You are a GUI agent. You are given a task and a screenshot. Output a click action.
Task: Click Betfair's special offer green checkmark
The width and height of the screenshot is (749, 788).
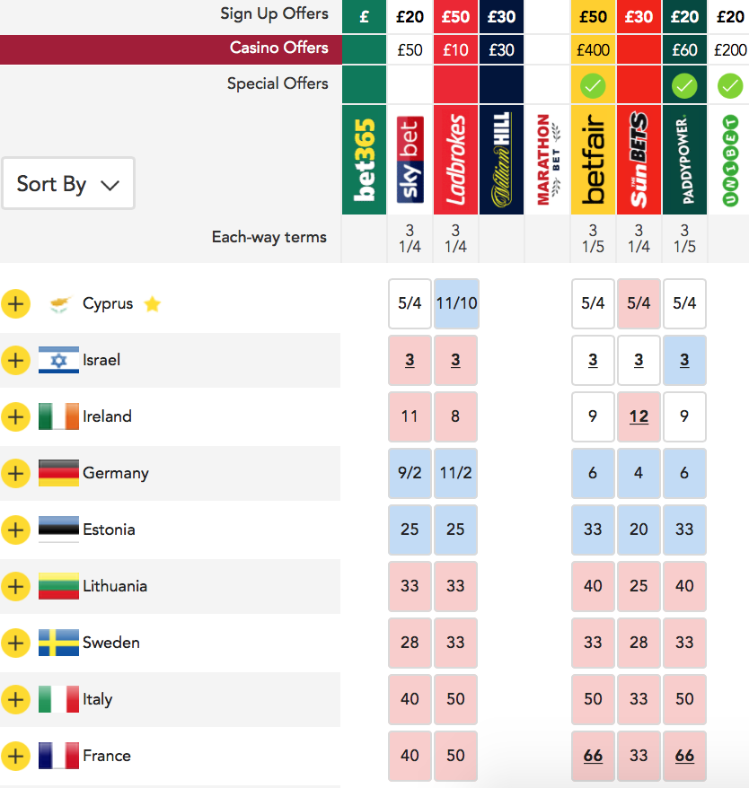tap(593, 86)
